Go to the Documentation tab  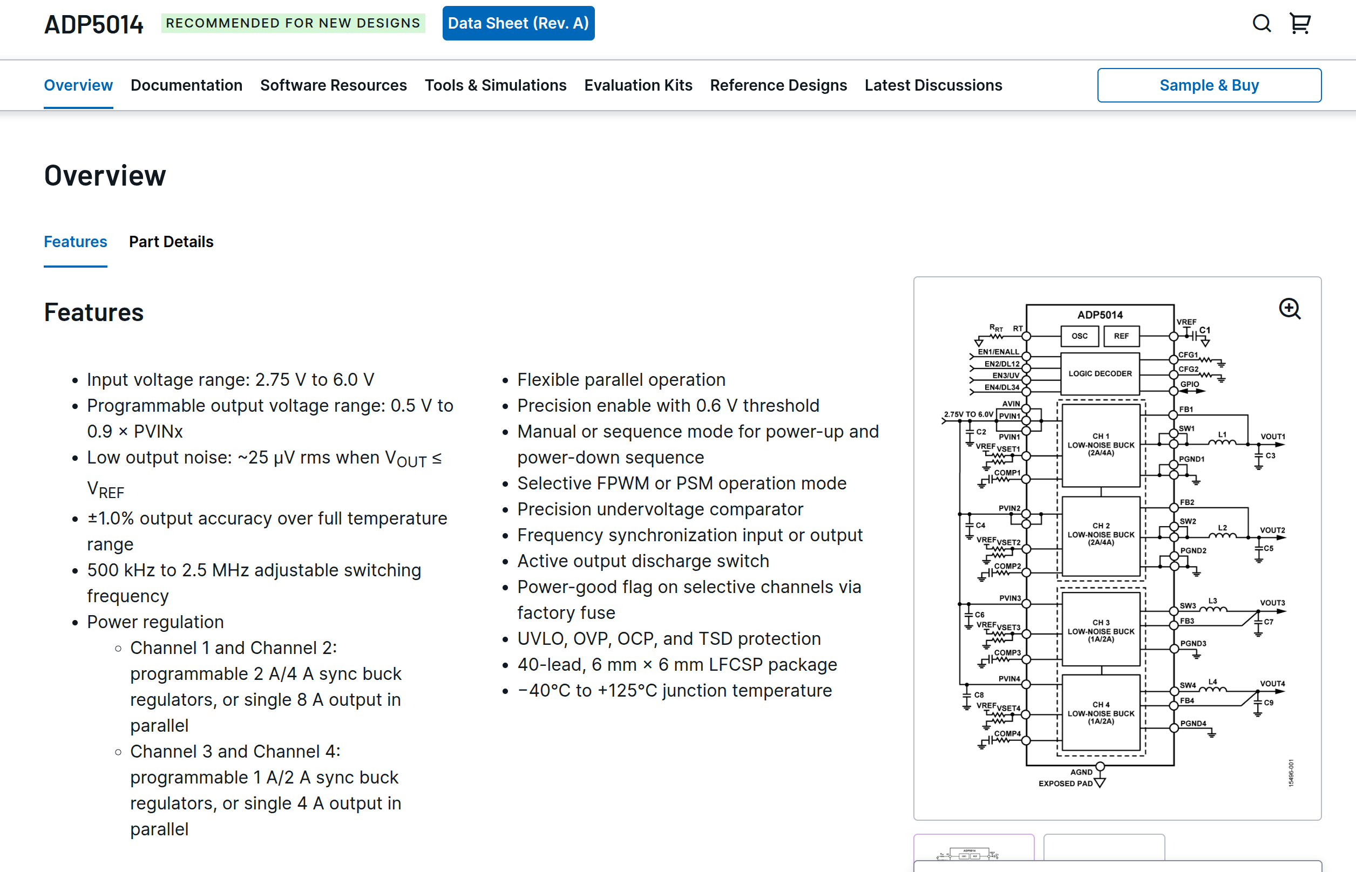point(186,85)
